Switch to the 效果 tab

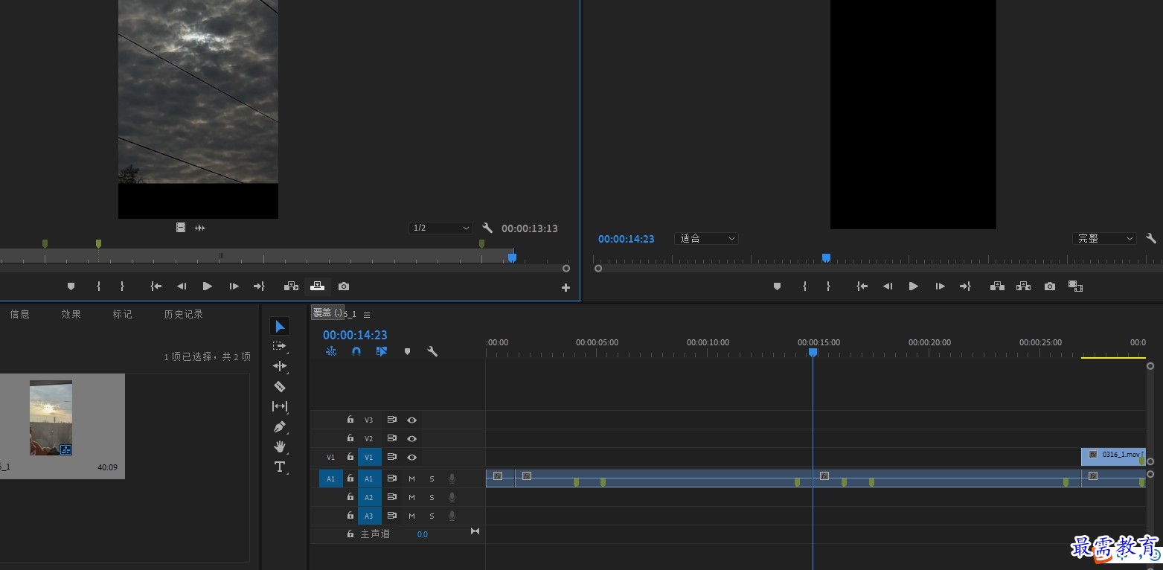coord(71,314)
